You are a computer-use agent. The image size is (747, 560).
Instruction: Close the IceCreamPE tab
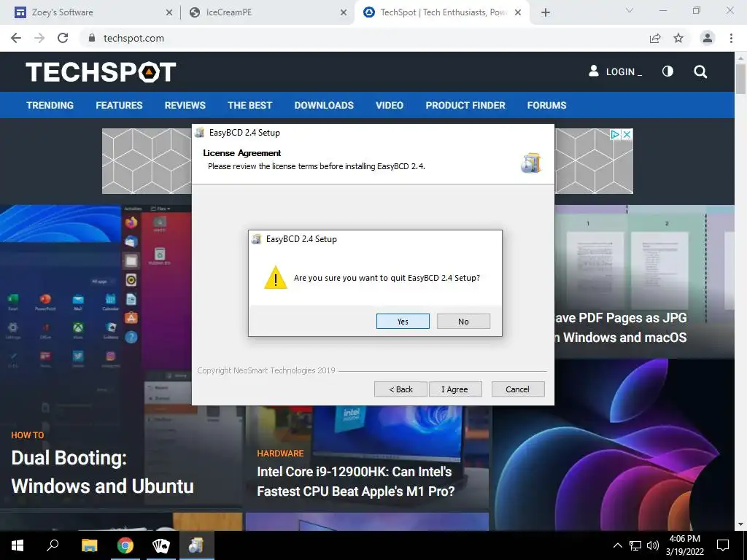[x=344, y=12]
